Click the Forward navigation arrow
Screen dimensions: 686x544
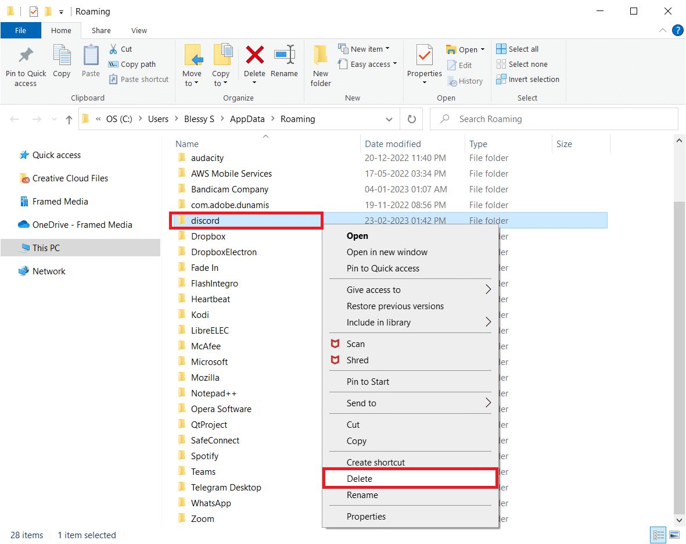click(37, 119)
